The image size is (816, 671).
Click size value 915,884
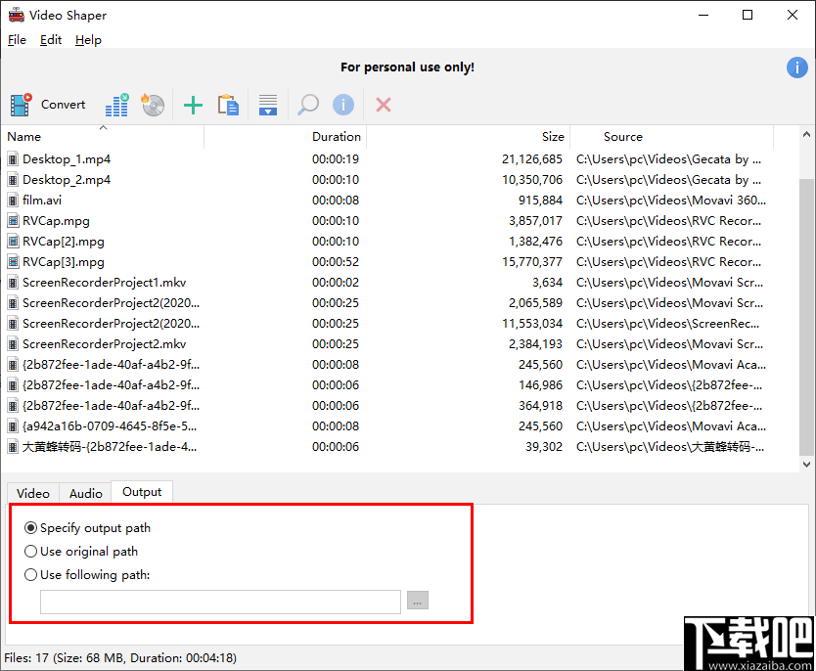click(x=540, y=201)
